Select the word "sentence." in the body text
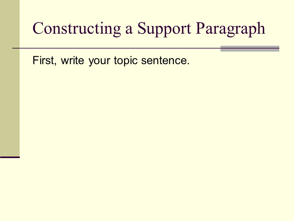The image size is (294, 221). point(165,61)
